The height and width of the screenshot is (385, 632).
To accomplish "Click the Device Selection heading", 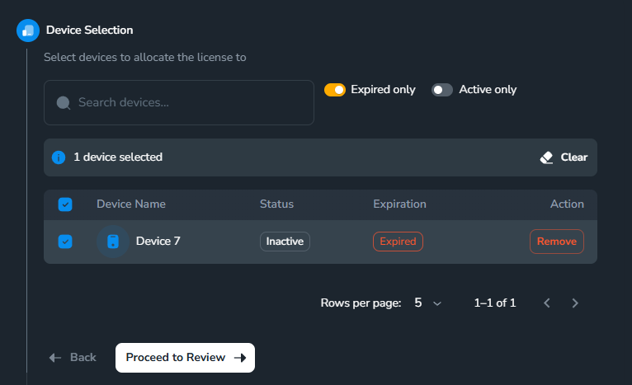I will pyautogui.click(x=89, y=31).
